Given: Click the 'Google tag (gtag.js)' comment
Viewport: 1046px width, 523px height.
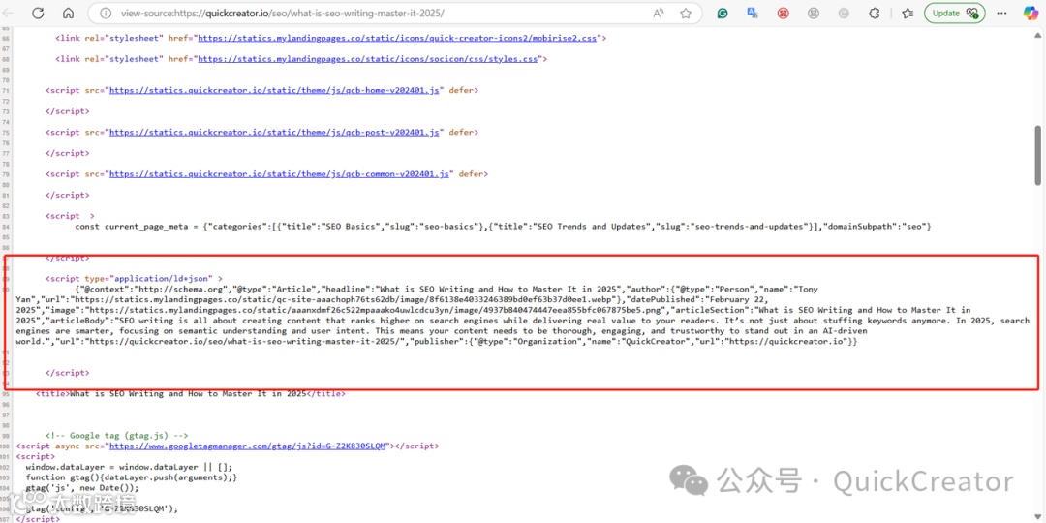Looking at the screenshot, I should point(117,436).
